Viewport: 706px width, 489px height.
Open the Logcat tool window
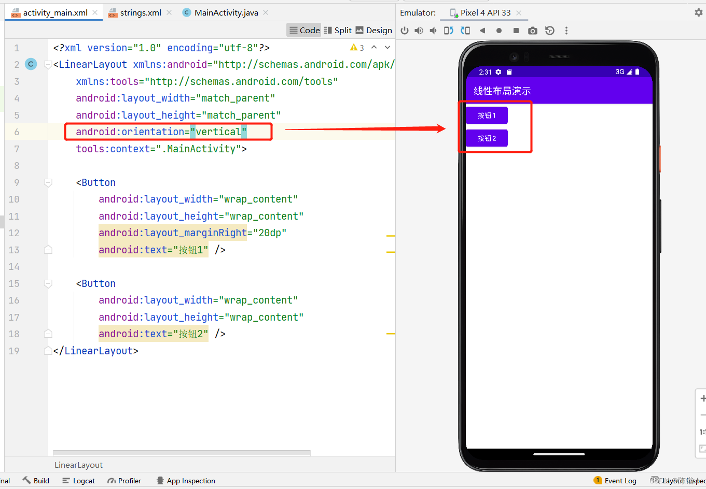[x=79, y=481]
